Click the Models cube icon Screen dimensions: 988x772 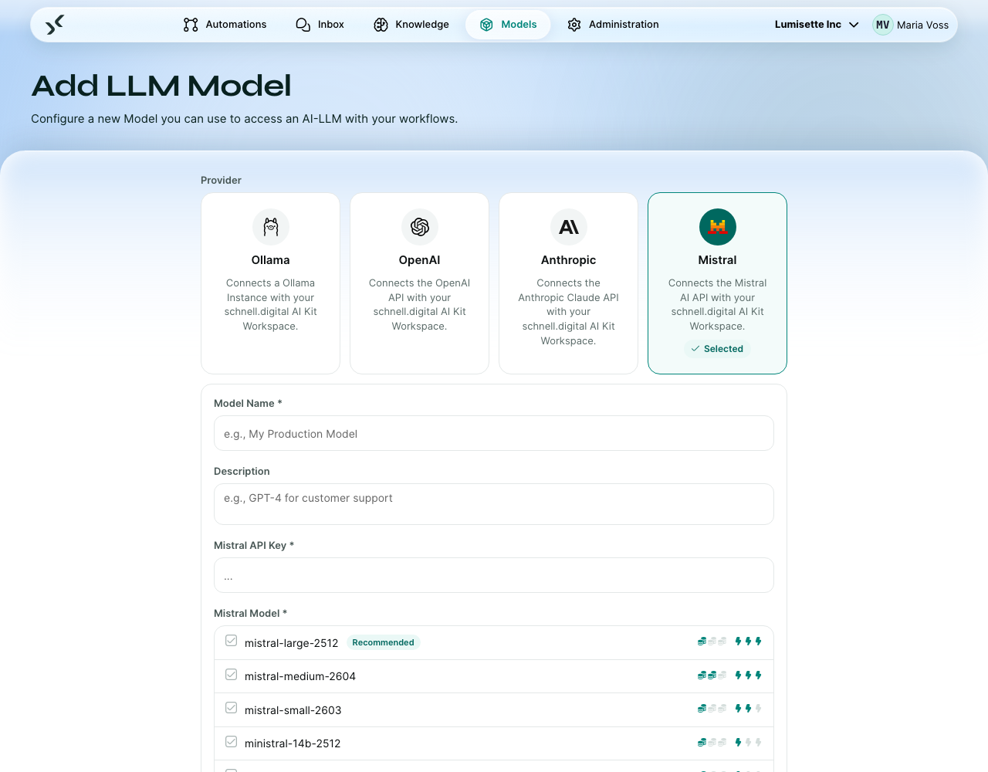[x=486, y=25]
